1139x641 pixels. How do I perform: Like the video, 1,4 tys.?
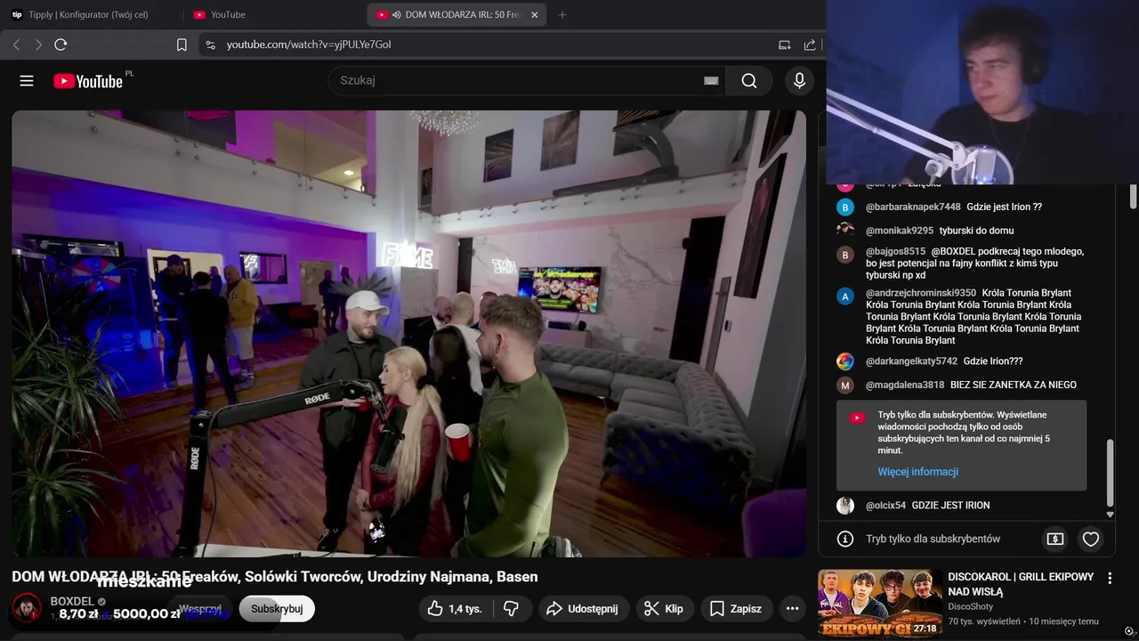pos(455,609)
